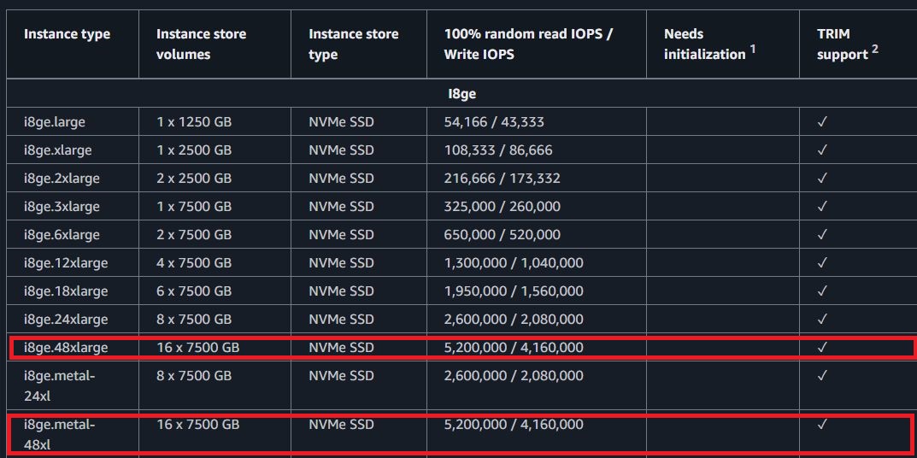
Task: Click the NVMe SSD cell for i8ge.6xlarge
Action: pos(341,235)
